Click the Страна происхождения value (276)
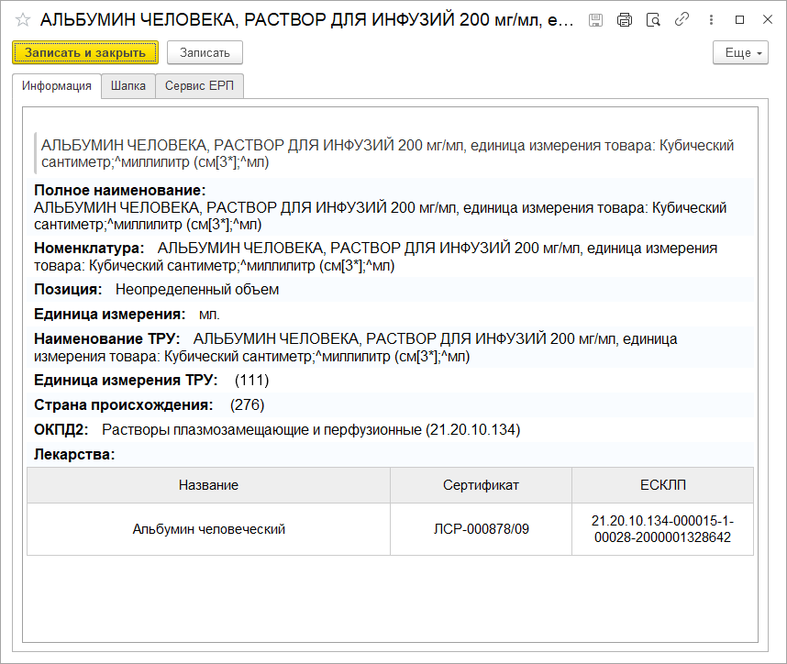787x664 pixels. 247,405
